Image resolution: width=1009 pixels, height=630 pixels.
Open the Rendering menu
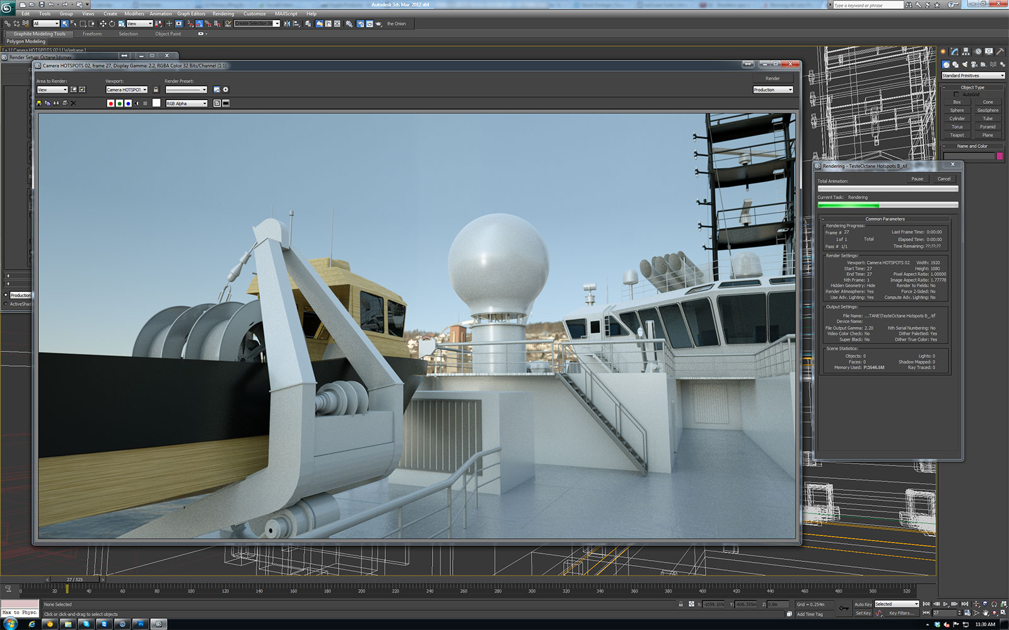point(223,14)
